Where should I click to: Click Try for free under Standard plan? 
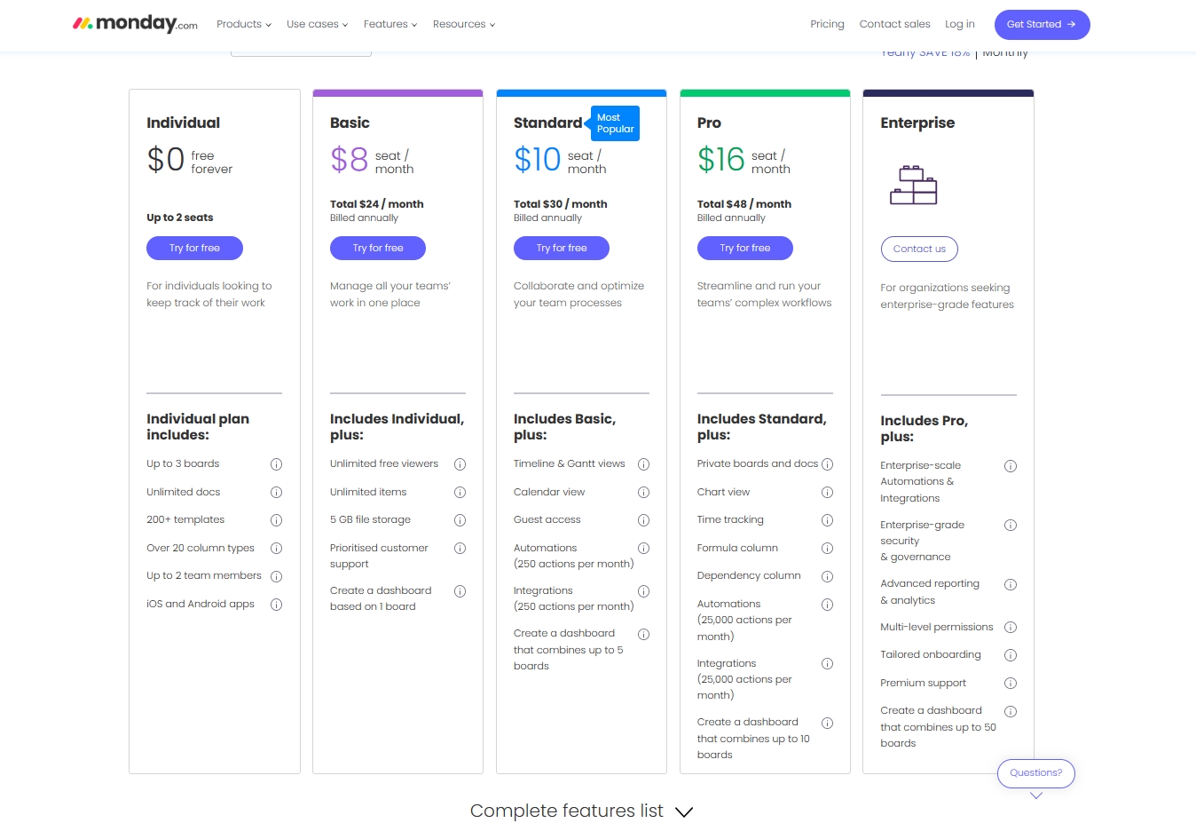(x=561, y=249)
